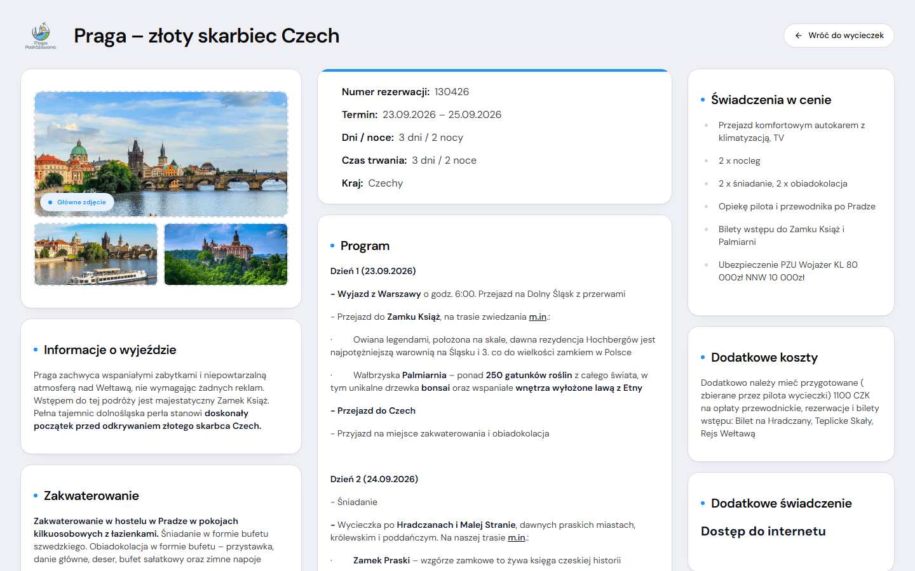Click the 'Główne zdjęcie' badge
The image size is (915, 571).
click(x=78, y=202)
